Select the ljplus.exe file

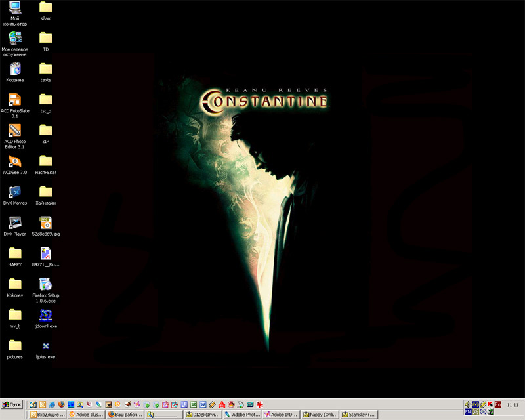[46, 350]
